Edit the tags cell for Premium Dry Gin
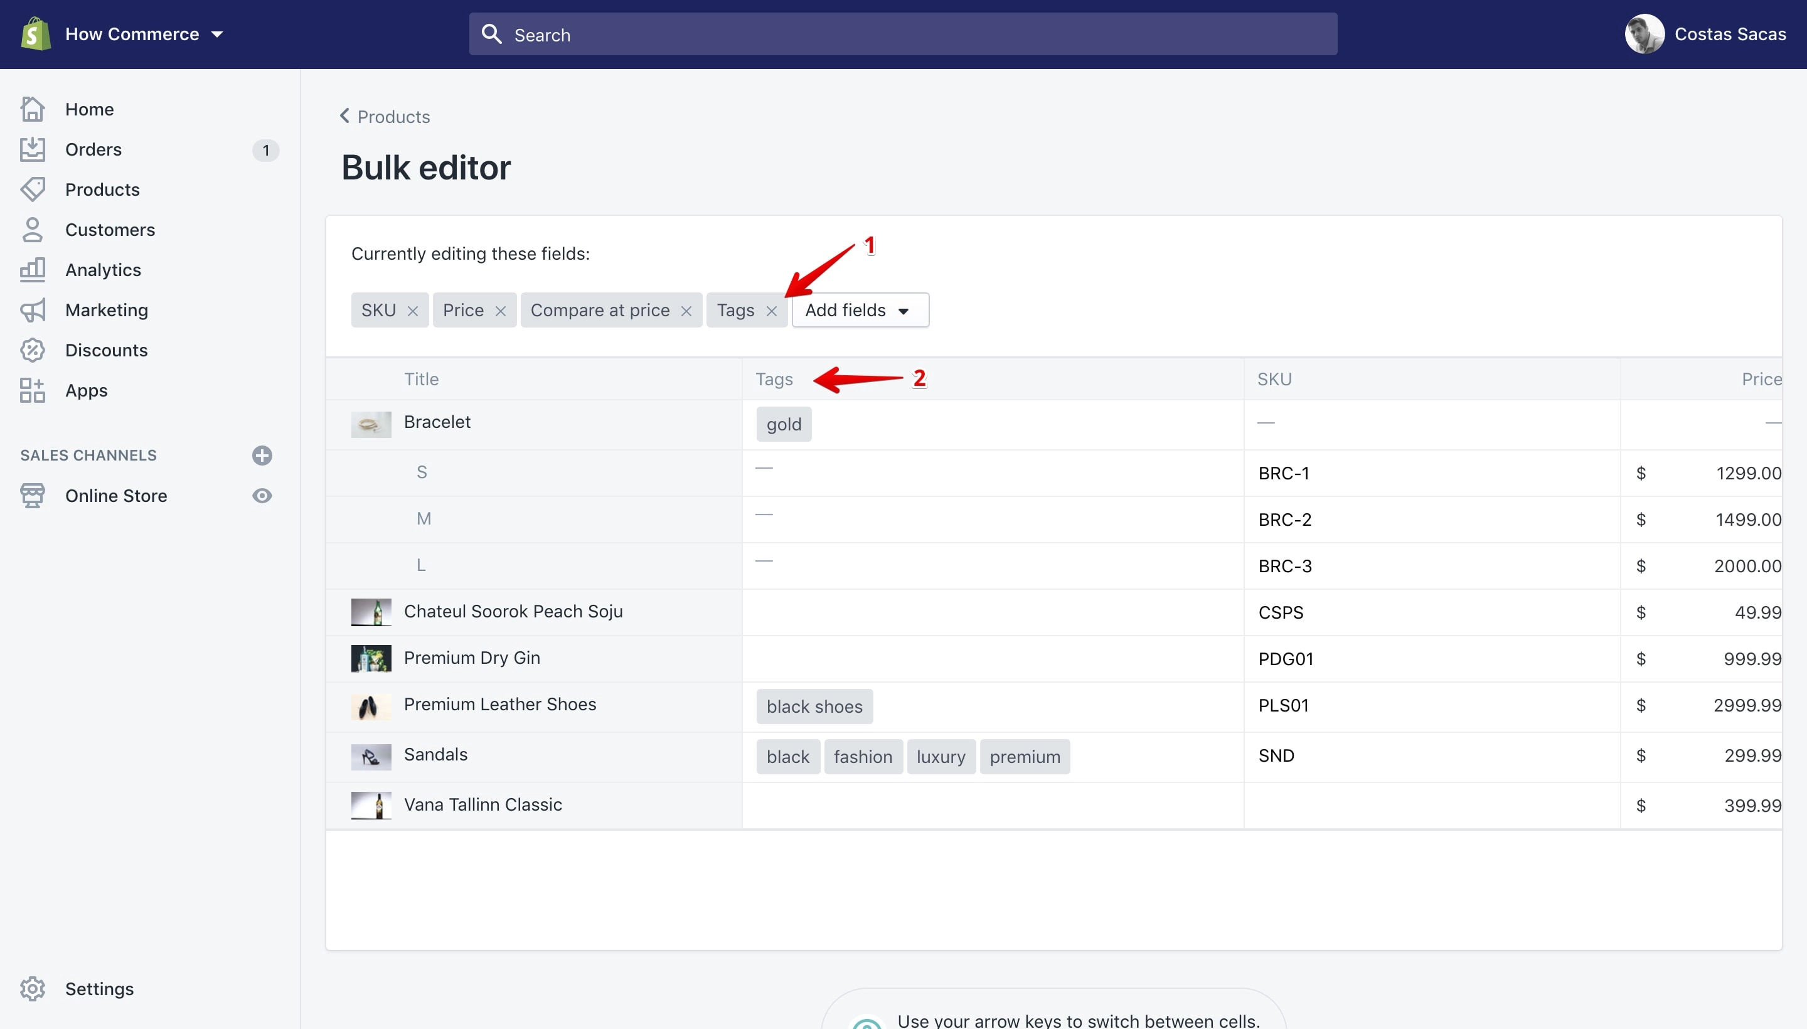Viewport: 1807px width, 1029px height. [993, 659]
